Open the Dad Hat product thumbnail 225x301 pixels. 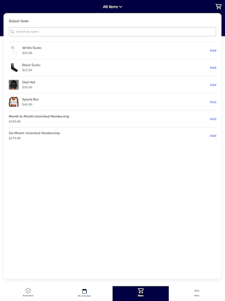13,85
